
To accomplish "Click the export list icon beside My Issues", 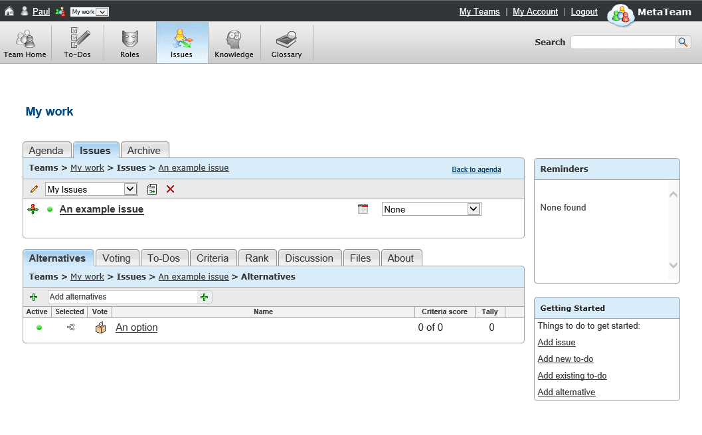I will coord(152,189).
